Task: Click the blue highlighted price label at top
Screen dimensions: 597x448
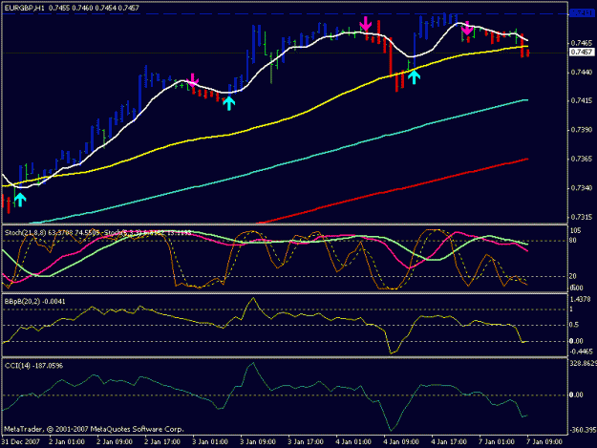Action: pos(582,13)
